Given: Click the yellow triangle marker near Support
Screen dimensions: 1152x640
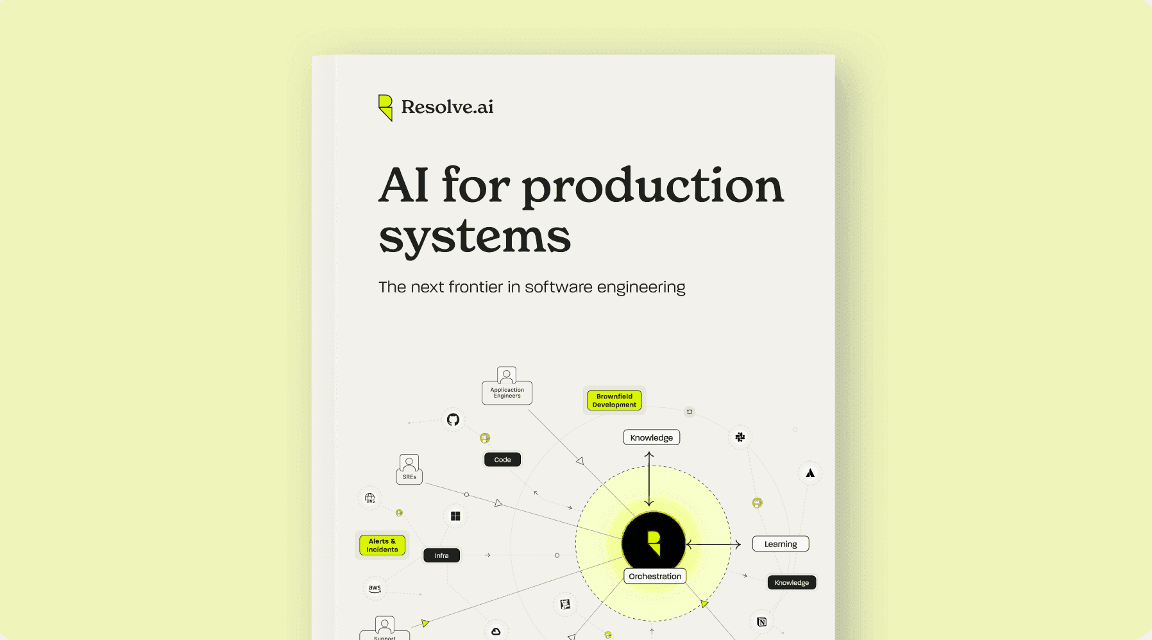Looking at the screenshot, I should tap(424, 622).
